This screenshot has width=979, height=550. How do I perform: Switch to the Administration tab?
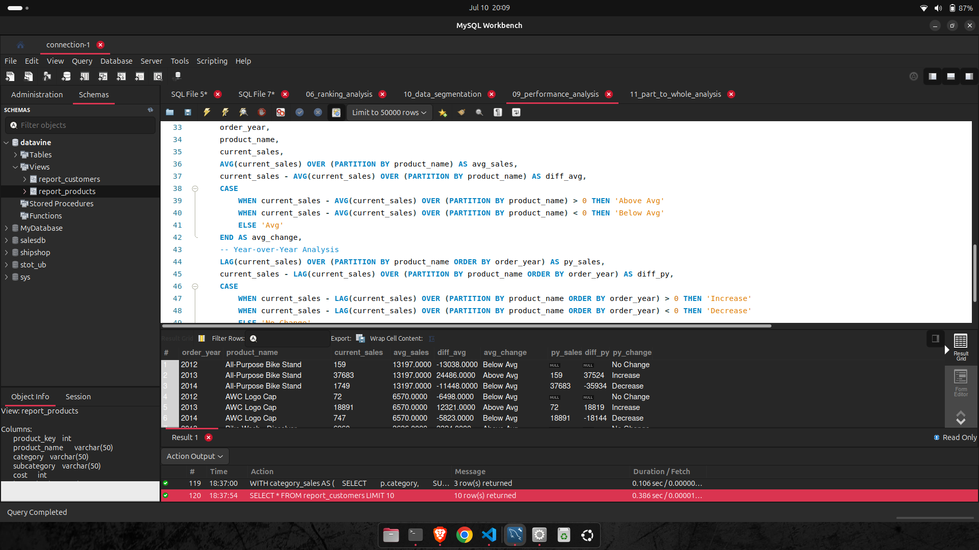(x=37, y=95)
